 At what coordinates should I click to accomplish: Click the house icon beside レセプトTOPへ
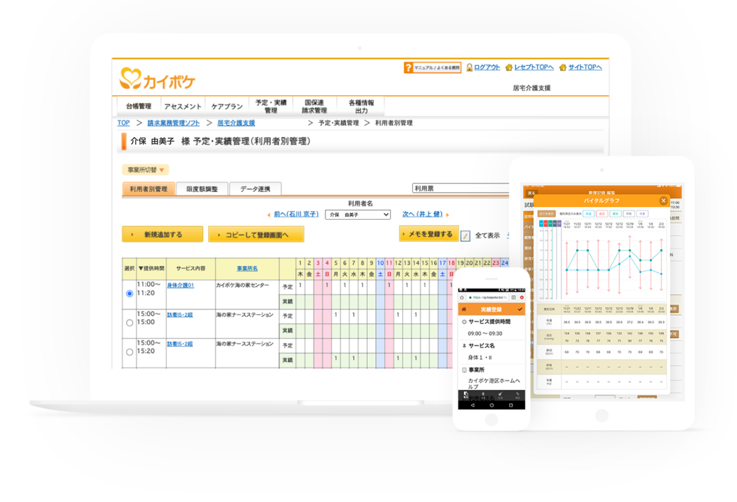coord(509,67)
